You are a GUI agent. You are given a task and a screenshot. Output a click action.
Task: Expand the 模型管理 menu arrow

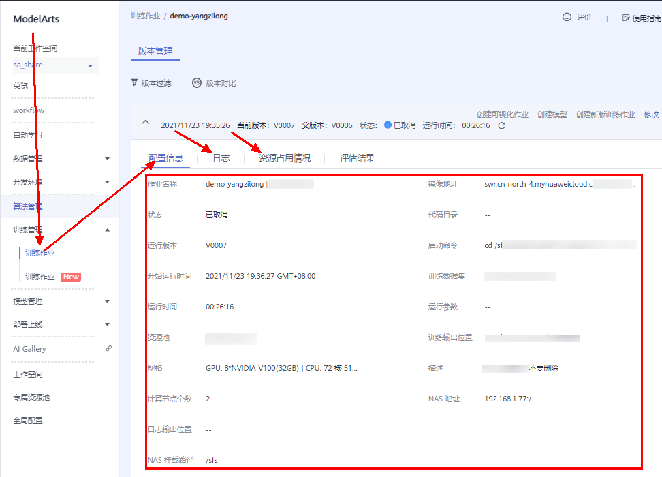pos(107,301)
